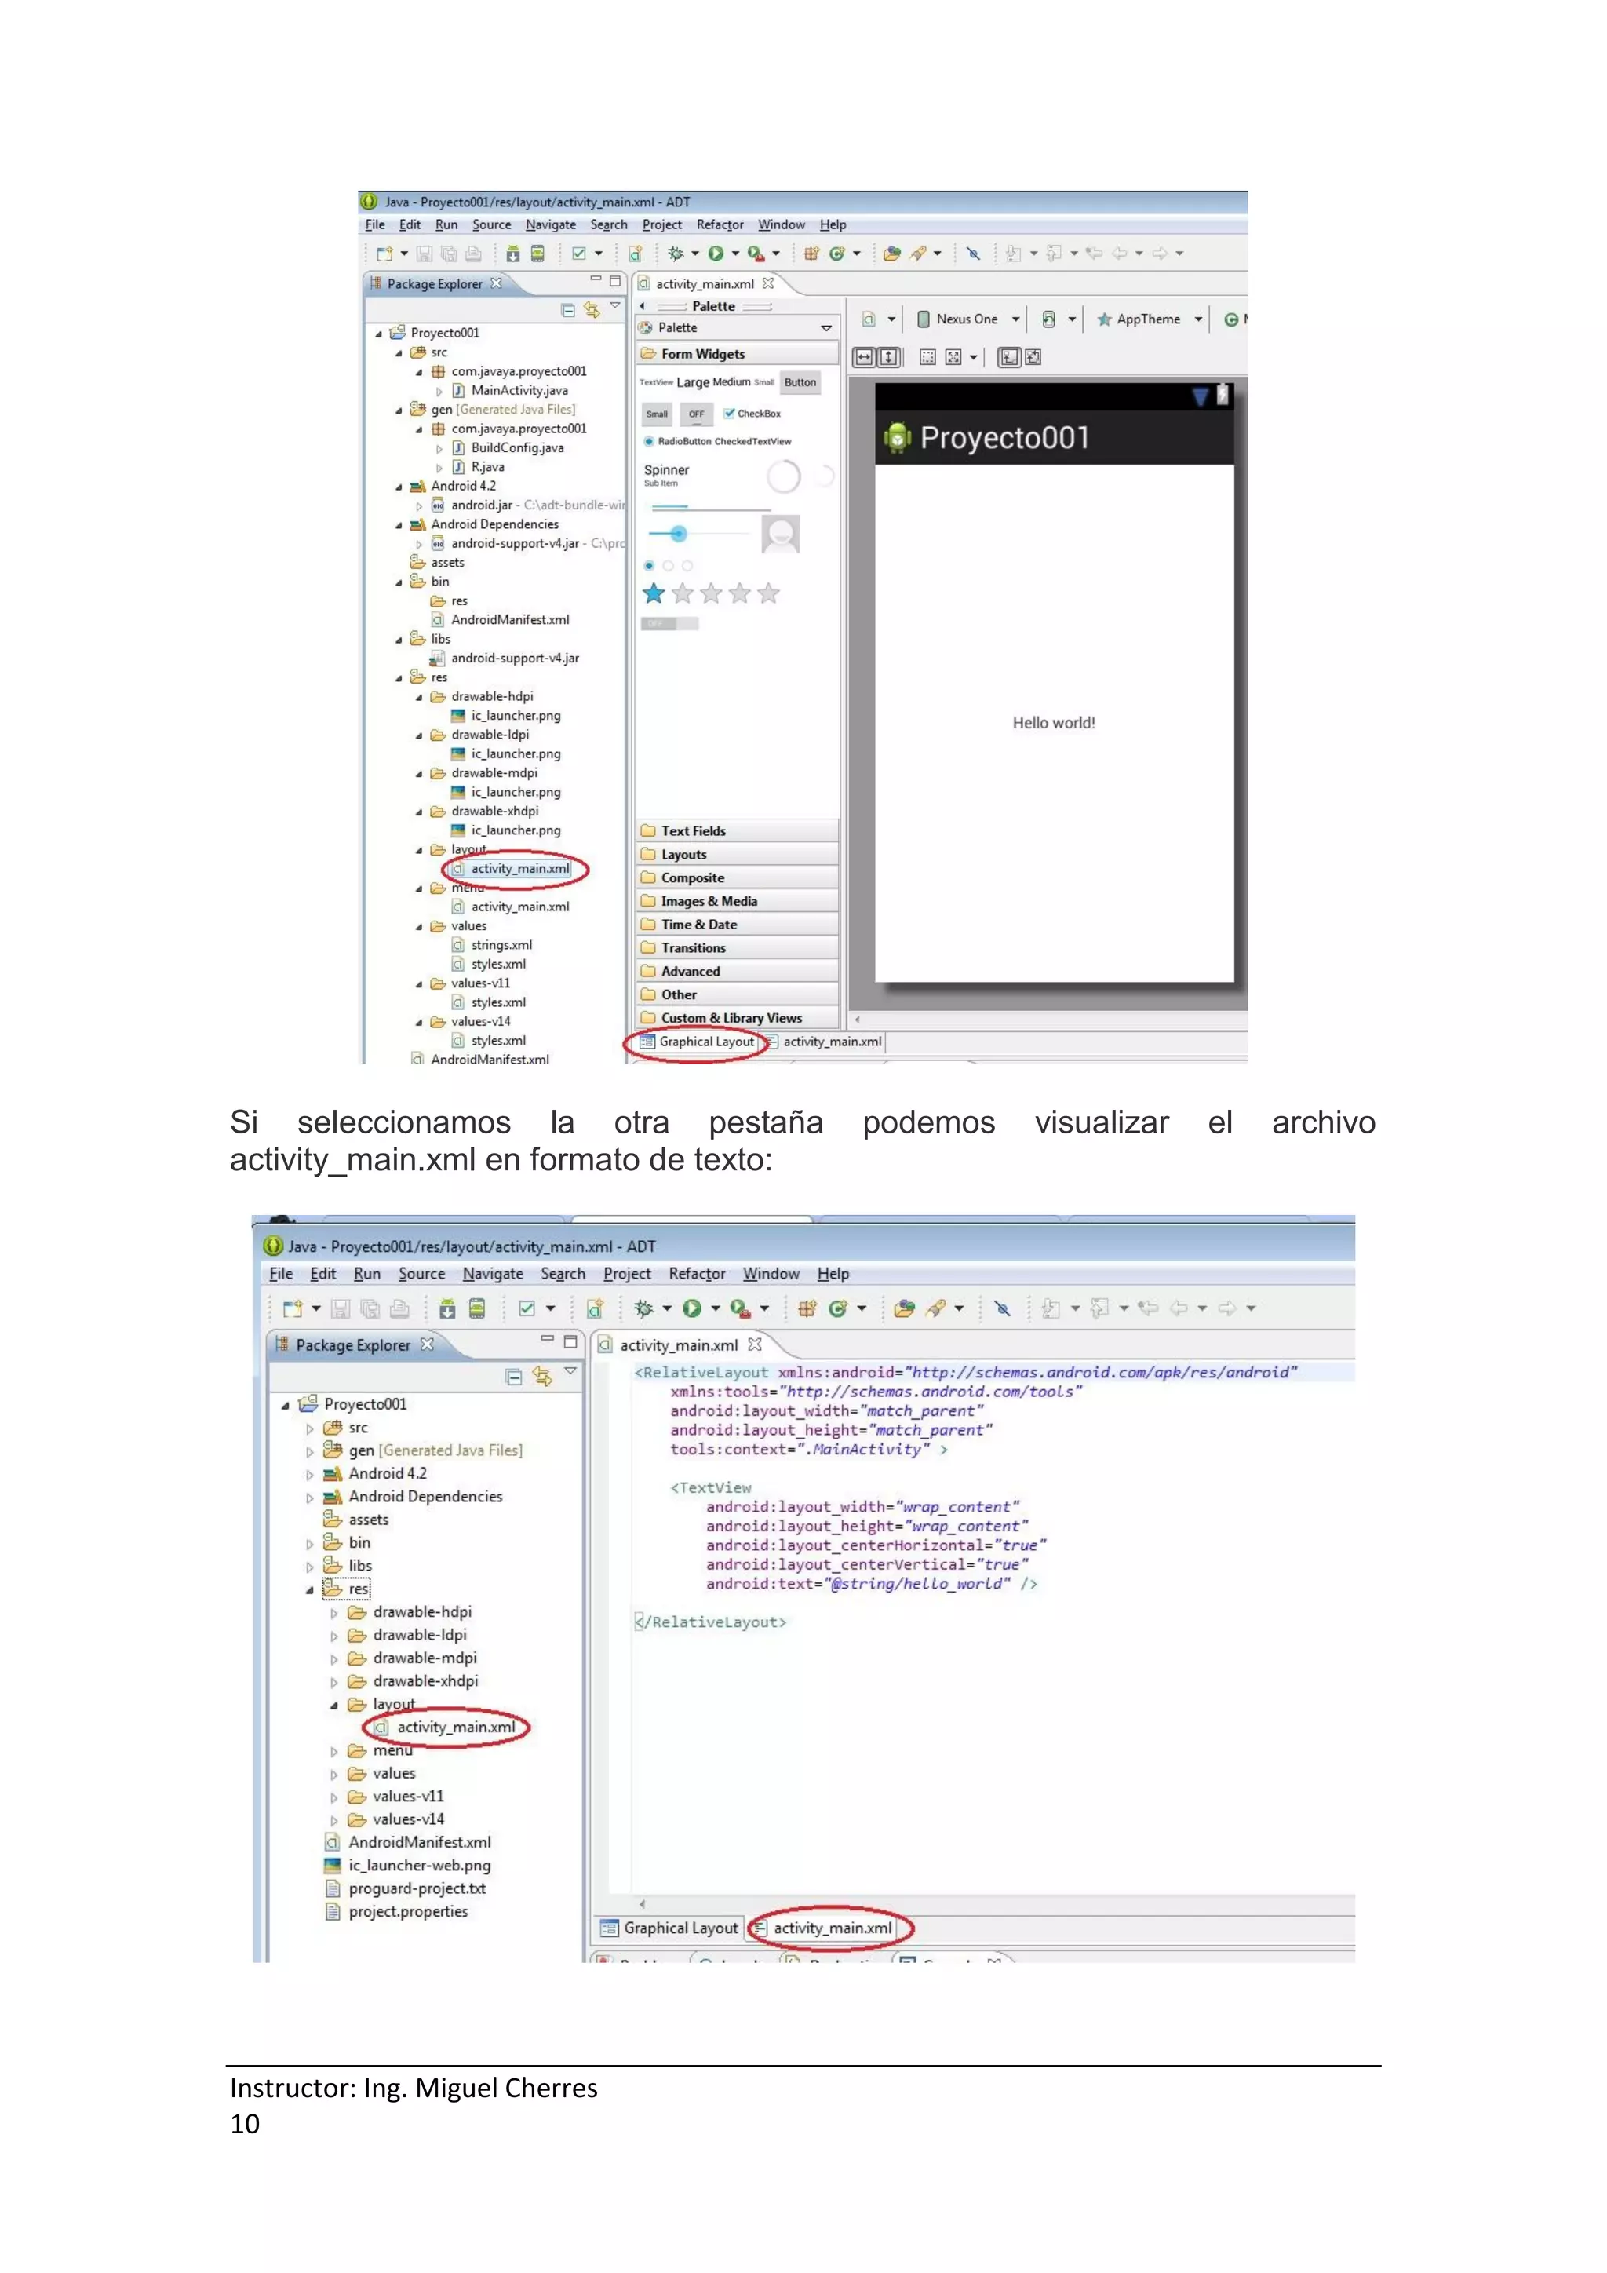Expand src folder in lower Package Explorer
Screen dimensions: 1607x2273
(310, 1429)
